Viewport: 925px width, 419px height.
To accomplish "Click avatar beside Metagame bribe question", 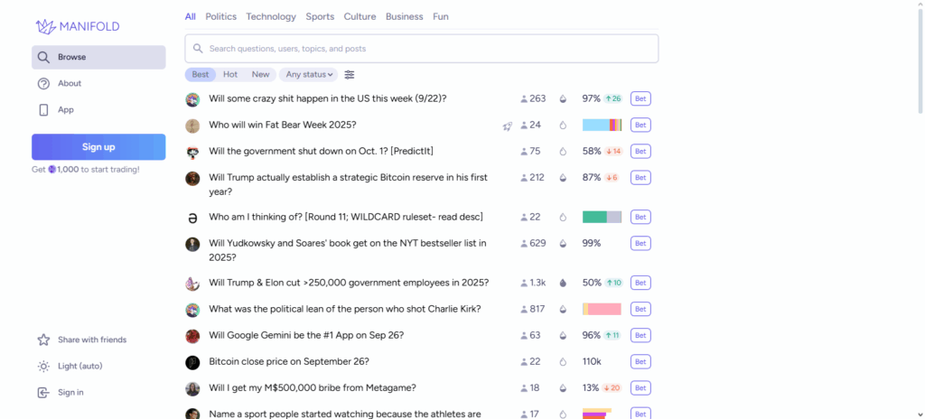I will pos(192,388).
